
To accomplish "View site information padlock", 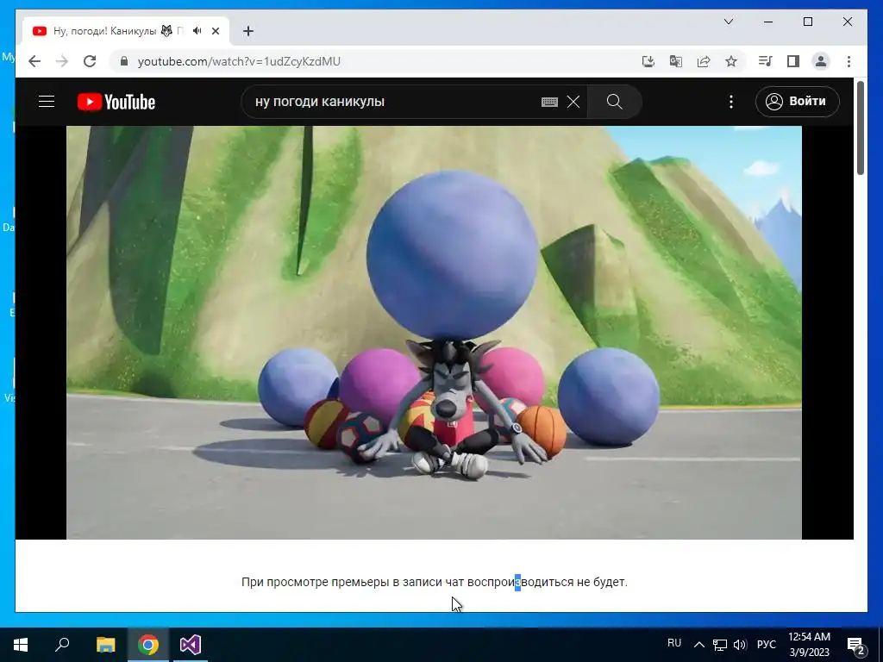I will pos(124,61).
